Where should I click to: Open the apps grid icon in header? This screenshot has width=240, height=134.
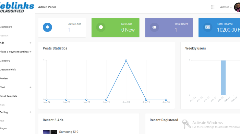pyautogui.click(x=213, y=7)
